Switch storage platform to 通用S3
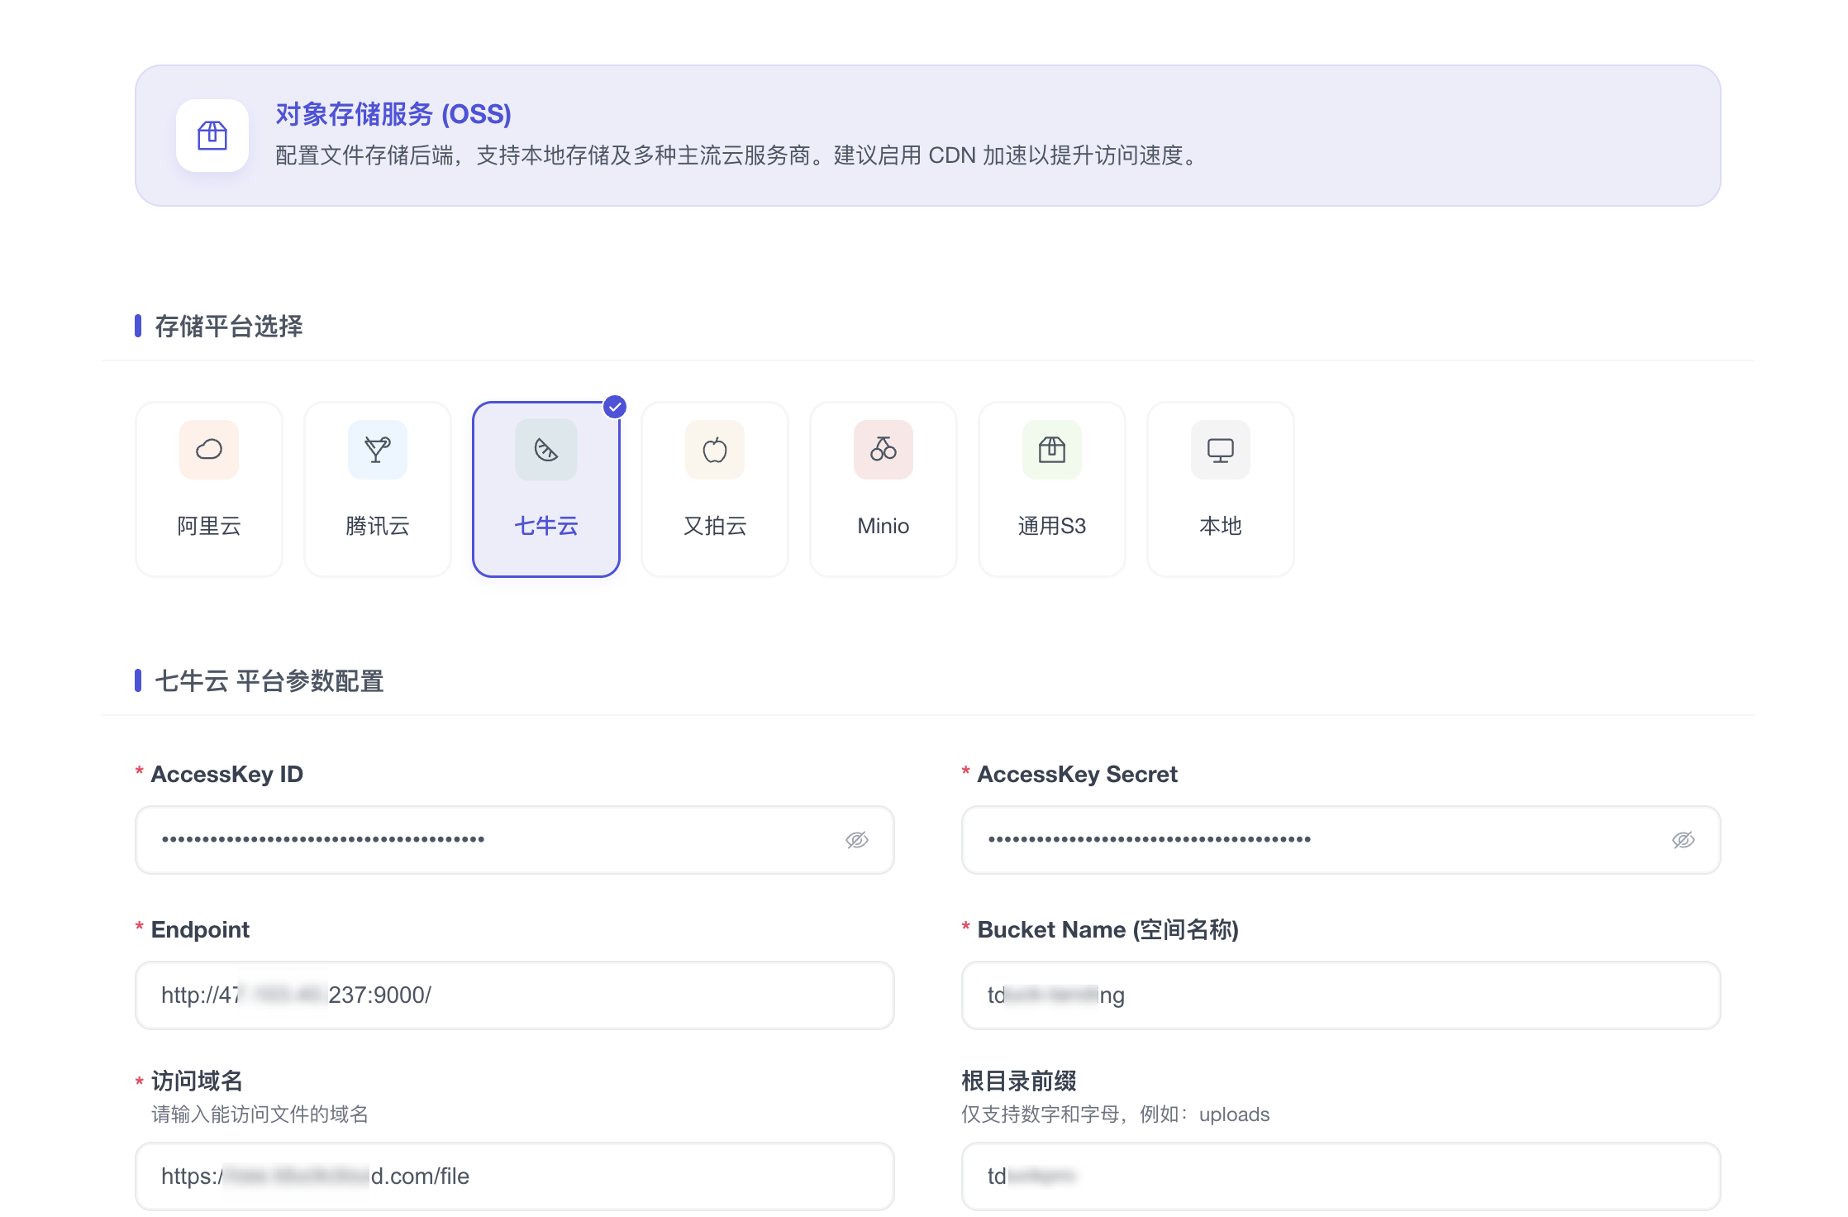This screenshot has height=1217, width=1848. (x=1052, y=489)
